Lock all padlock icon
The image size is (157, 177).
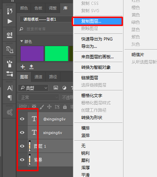click(65, 107)
